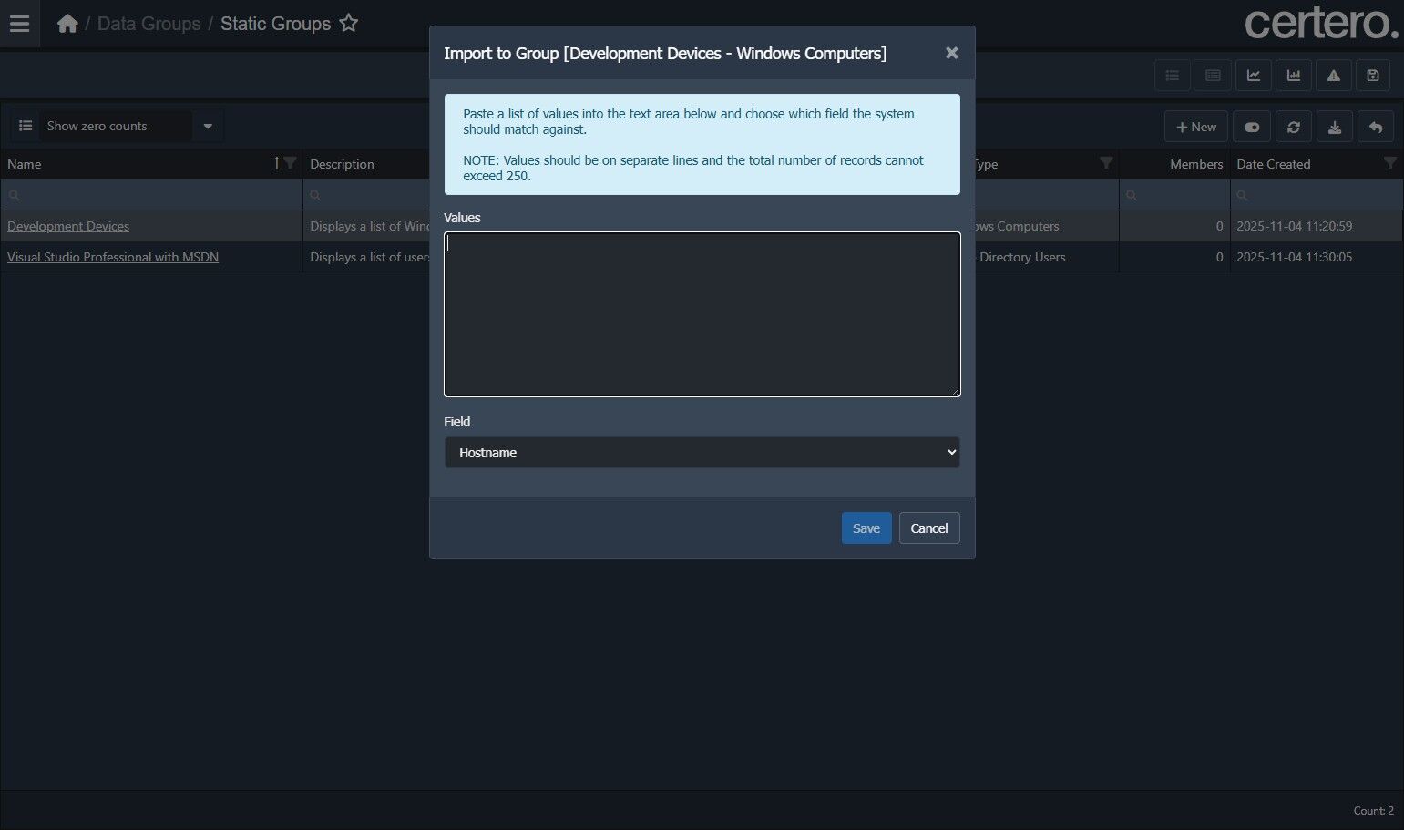The height and width of the screenshot is (830, 1404).
Task: Create a new static group
Action: (1196, 127)
